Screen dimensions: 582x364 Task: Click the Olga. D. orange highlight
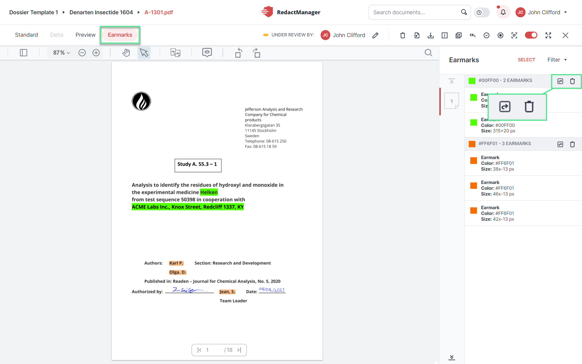(x=178, y=272)
